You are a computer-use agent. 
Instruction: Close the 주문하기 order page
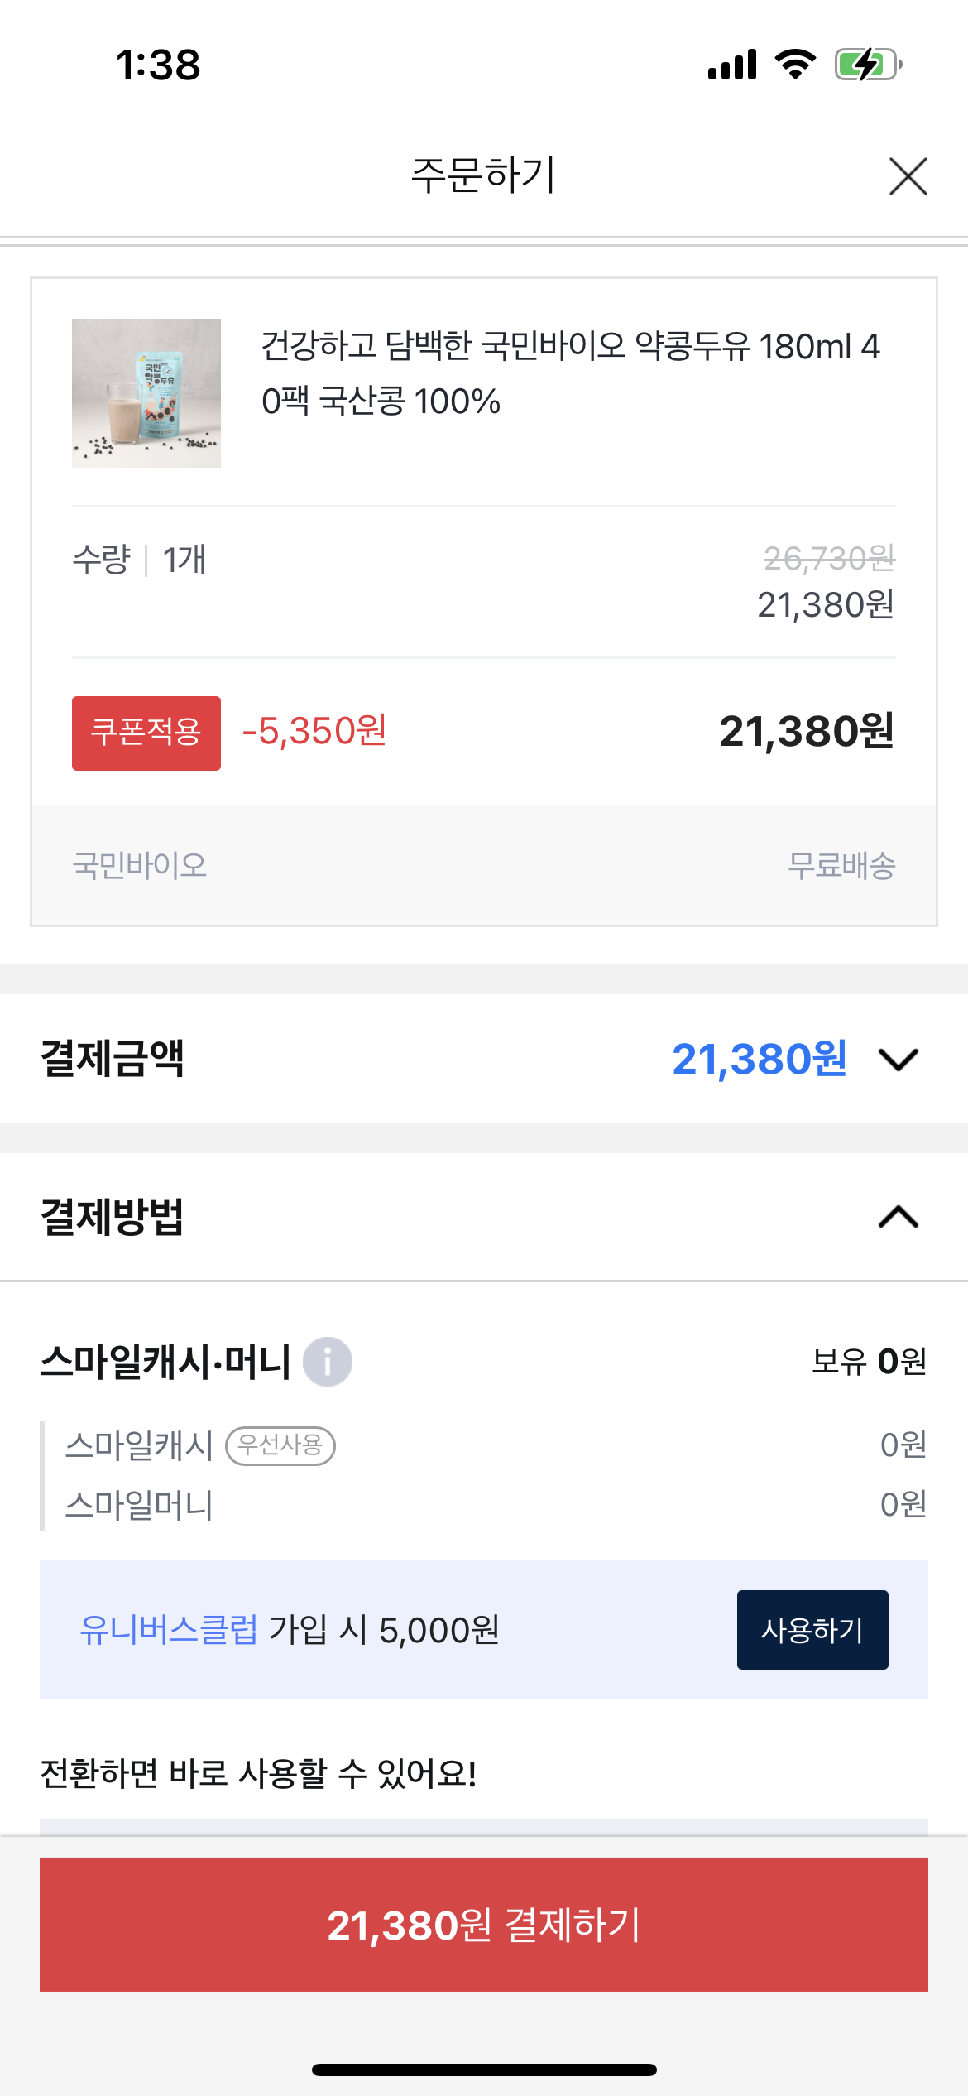[x=908, y=176]
